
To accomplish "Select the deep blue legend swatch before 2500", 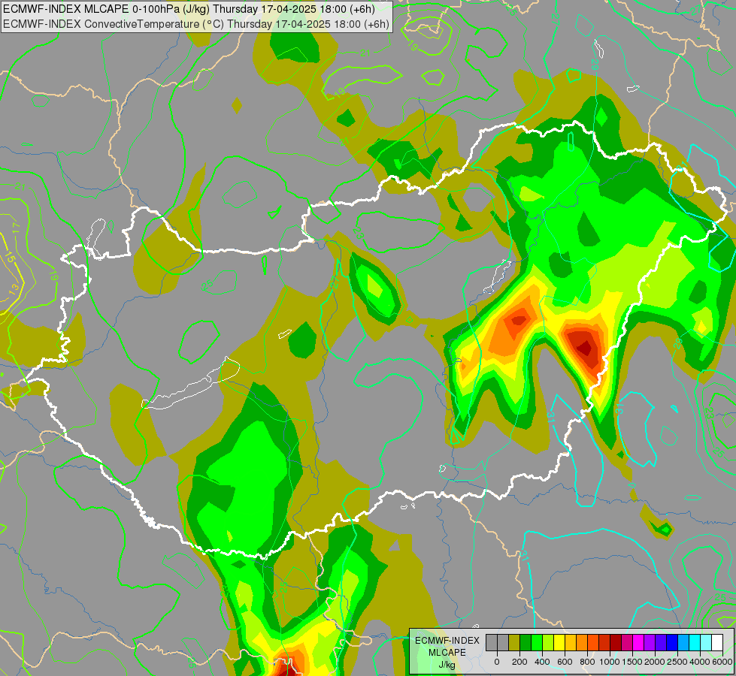I will [x=673, y=643].
